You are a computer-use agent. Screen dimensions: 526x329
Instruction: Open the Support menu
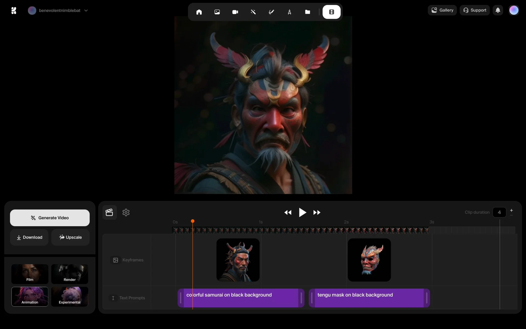click(x=474, y=10)
